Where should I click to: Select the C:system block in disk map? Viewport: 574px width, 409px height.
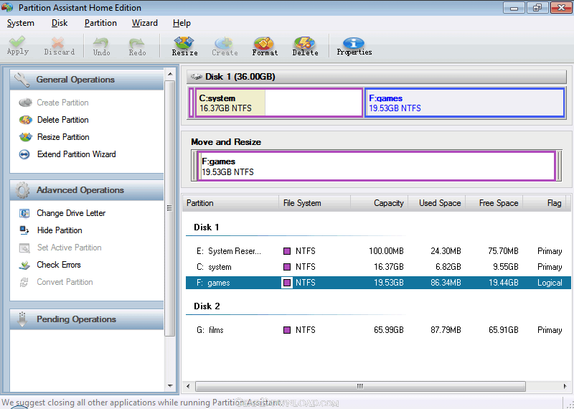coord(278,103)
